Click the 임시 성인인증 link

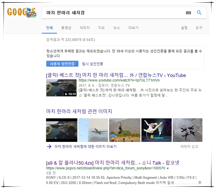tap(93, 64)
